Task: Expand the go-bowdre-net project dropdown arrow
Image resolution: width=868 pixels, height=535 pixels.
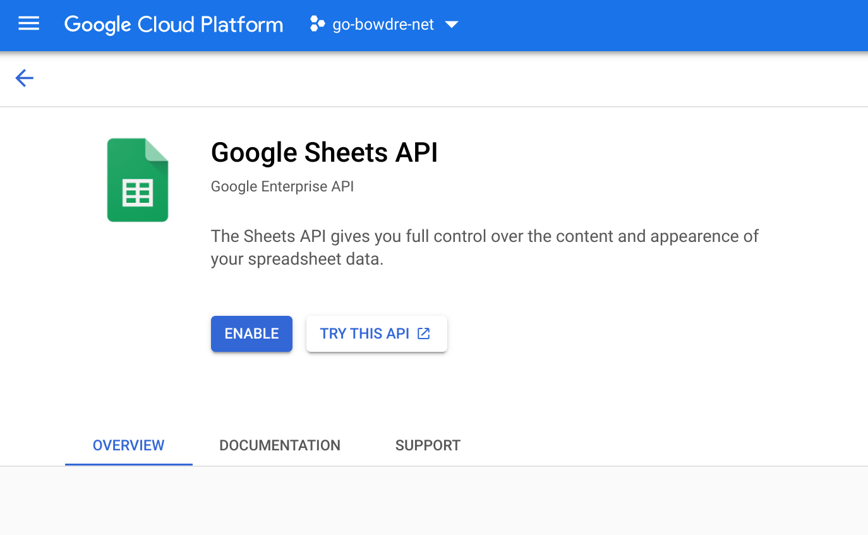Action: (451, 25)
